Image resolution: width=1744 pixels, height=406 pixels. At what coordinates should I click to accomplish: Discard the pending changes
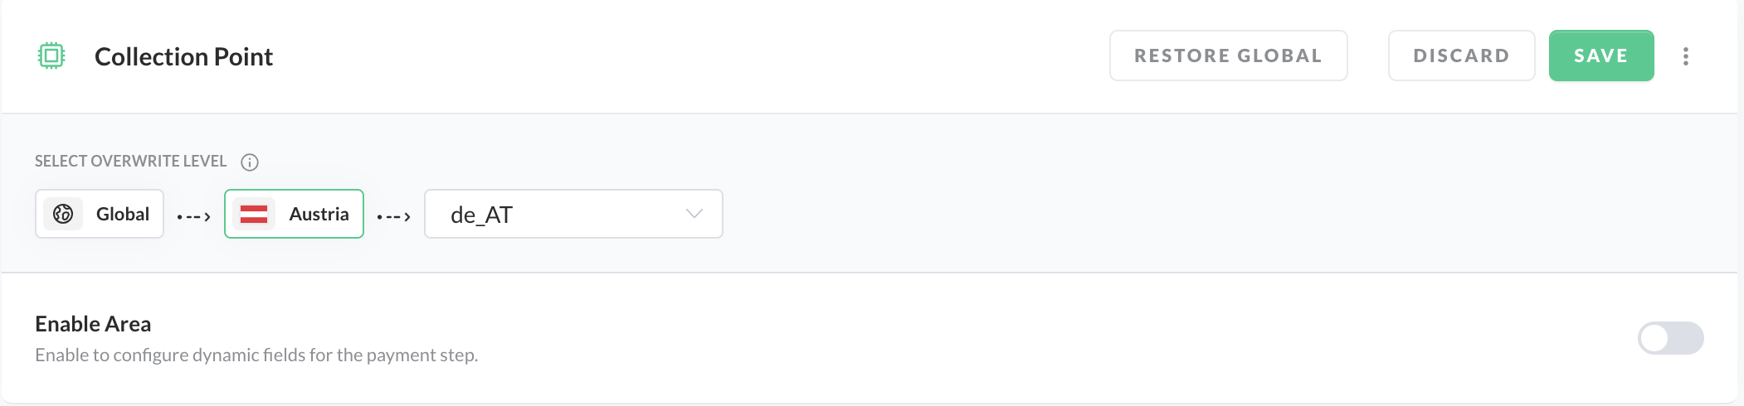pyautogui.click(x=1461, y=56)
